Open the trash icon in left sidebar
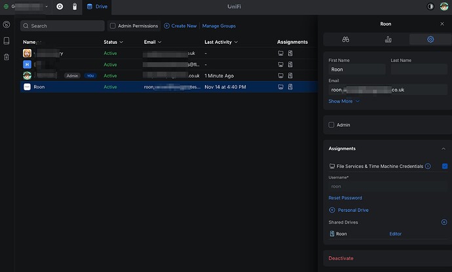Viewport: 452px width, 272px height. [x=7, y=57]
